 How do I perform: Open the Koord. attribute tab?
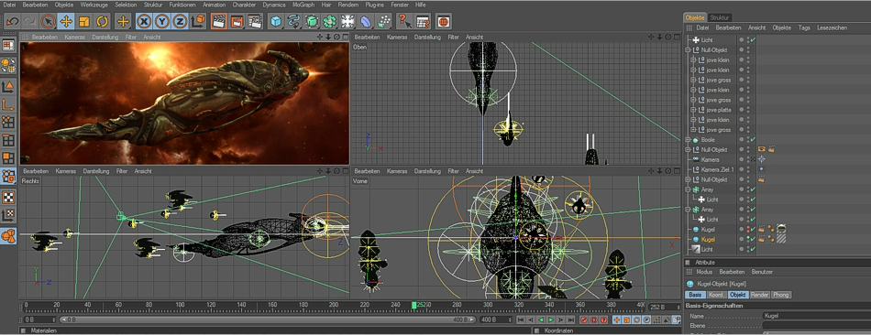pyautogui.click(x=717, y=295)
